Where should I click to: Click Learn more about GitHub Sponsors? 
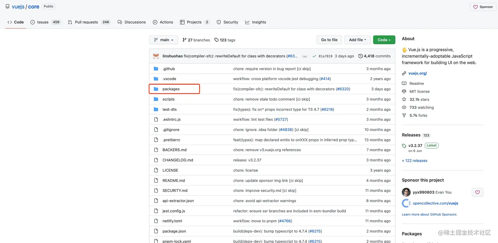pos(429,214)
